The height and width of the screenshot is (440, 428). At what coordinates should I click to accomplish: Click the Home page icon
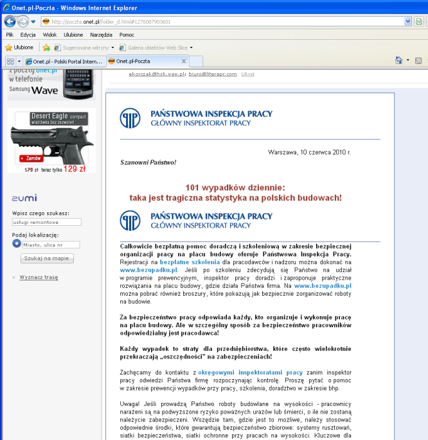[398, 60]
